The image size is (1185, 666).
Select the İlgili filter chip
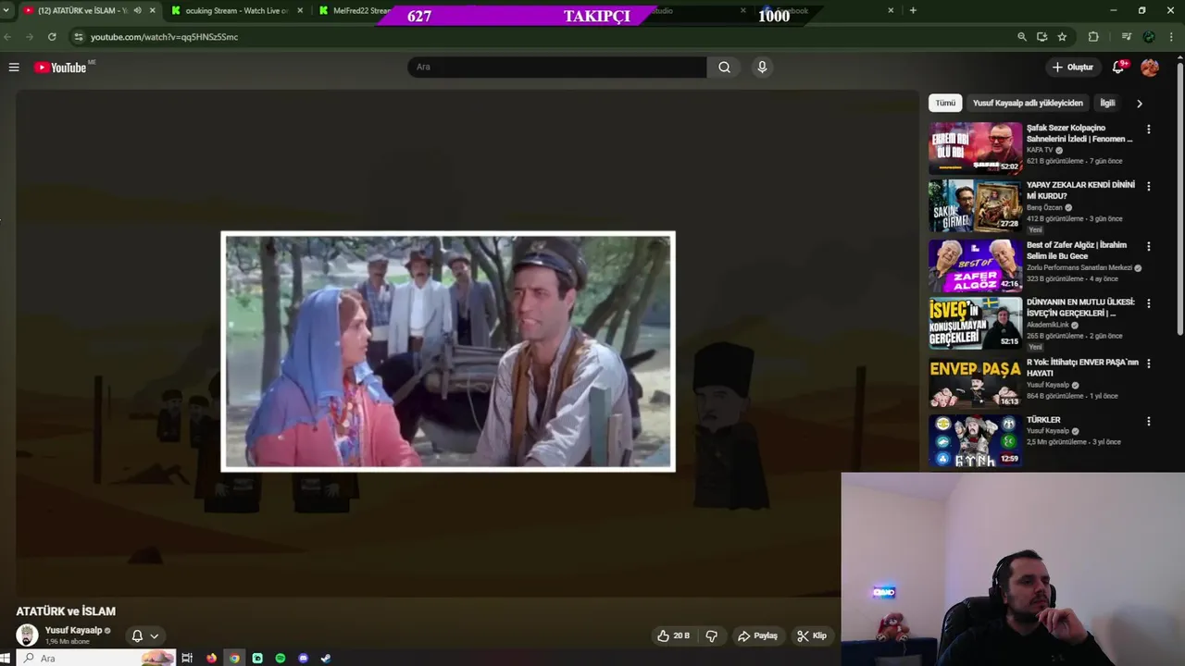pyautogui.click(x=1107, y=103)
